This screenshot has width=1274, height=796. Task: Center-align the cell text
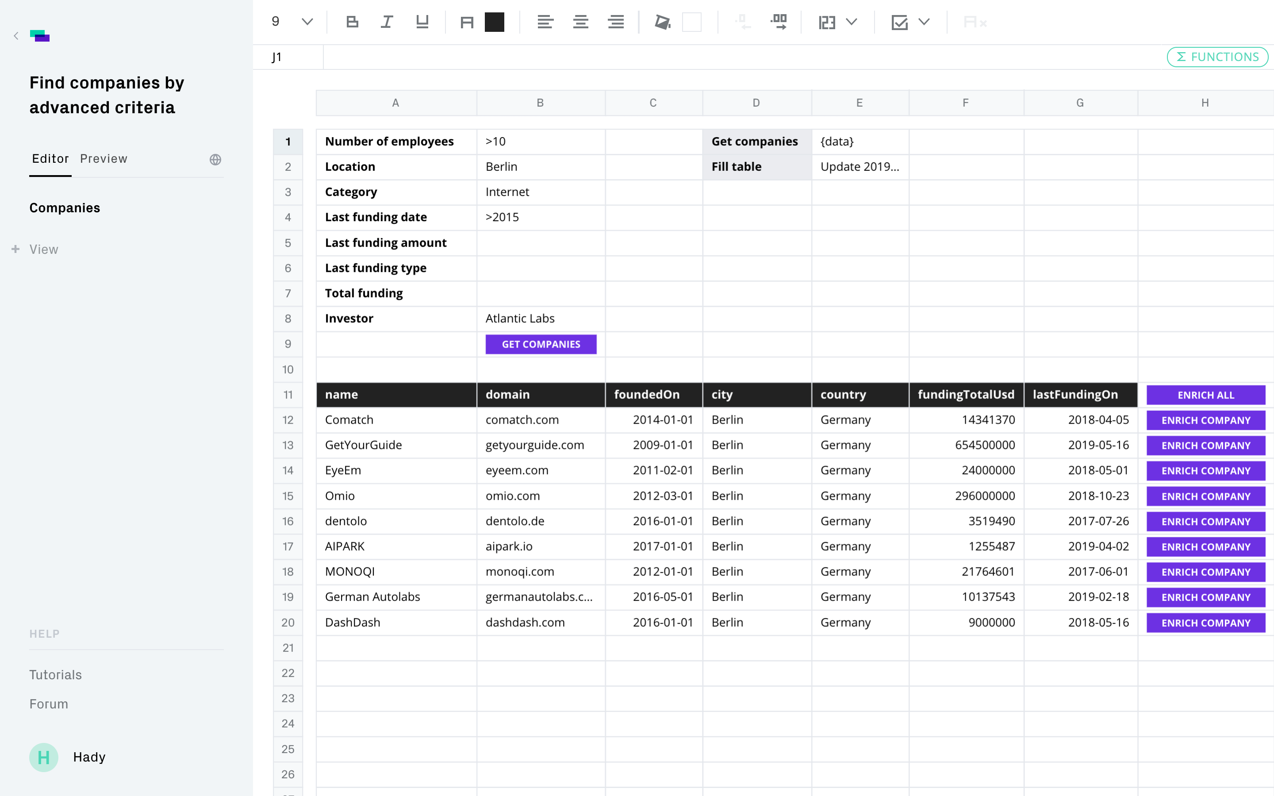click(580, 22)
